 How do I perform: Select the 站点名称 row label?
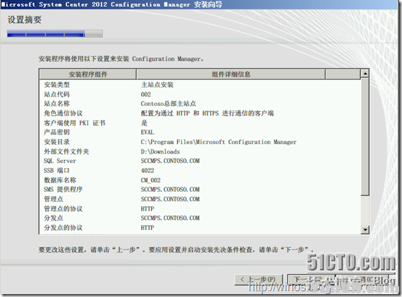(57, 104)
